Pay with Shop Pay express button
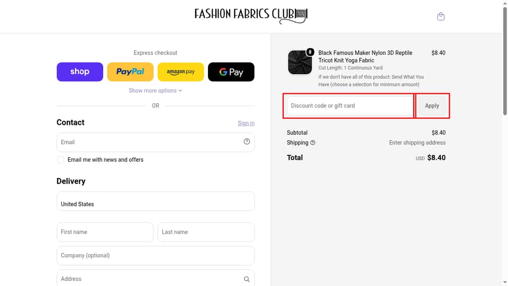The height and width of the screenshot is (286, 508). click(80, 71)
